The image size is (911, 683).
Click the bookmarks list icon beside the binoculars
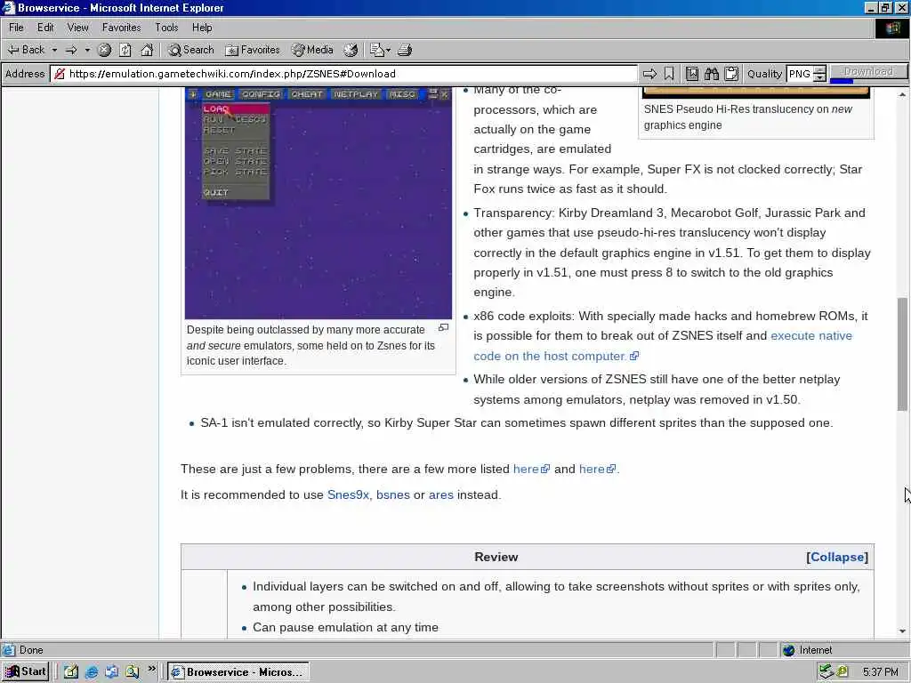pos(692,74)
